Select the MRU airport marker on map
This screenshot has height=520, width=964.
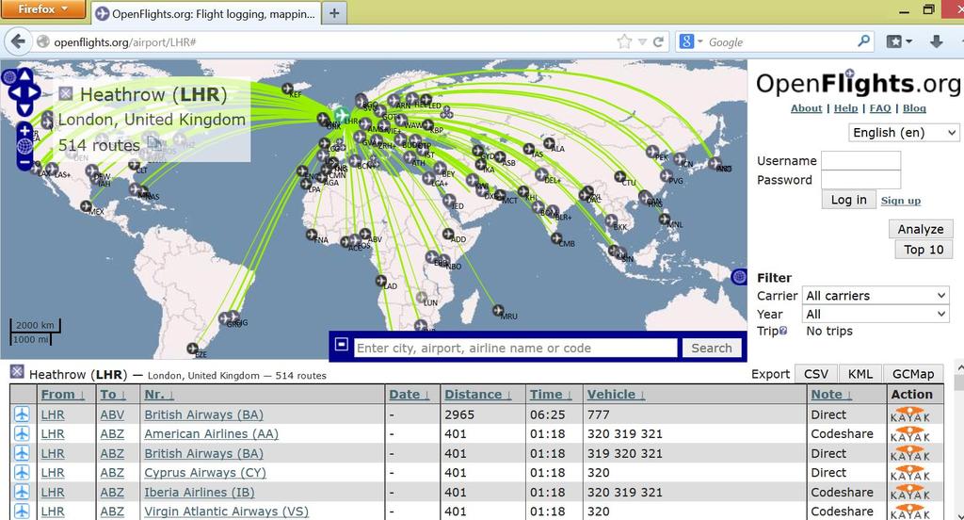click(498, 311)
